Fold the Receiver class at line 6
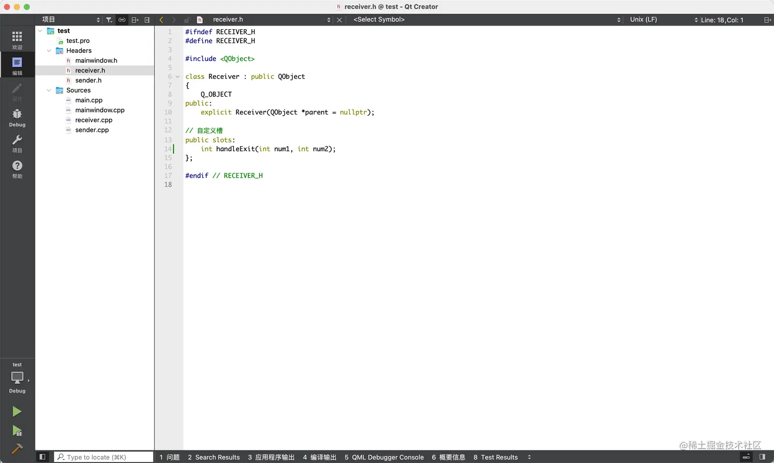774x463 pixels. tap(178, 77)
